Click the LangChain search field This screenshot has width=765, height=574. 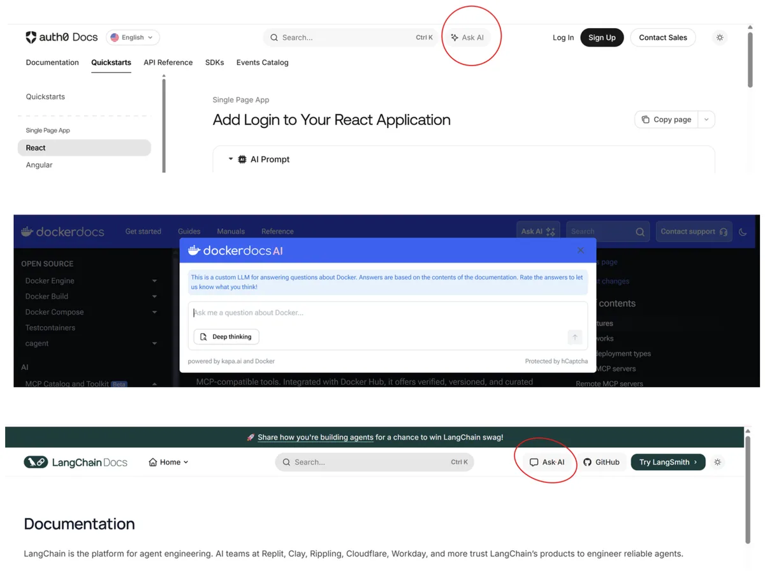pos(374,463)
